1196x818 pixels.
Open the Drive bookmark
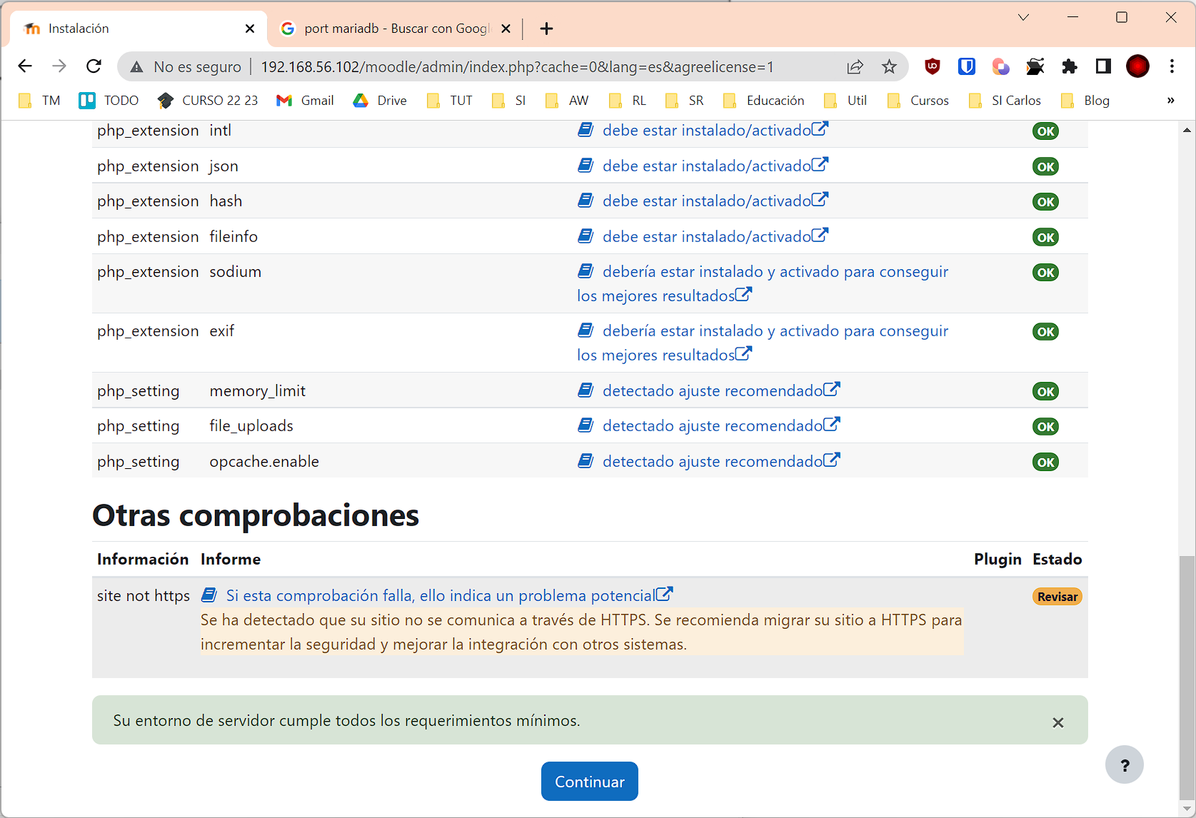click(x=380, y=101)
